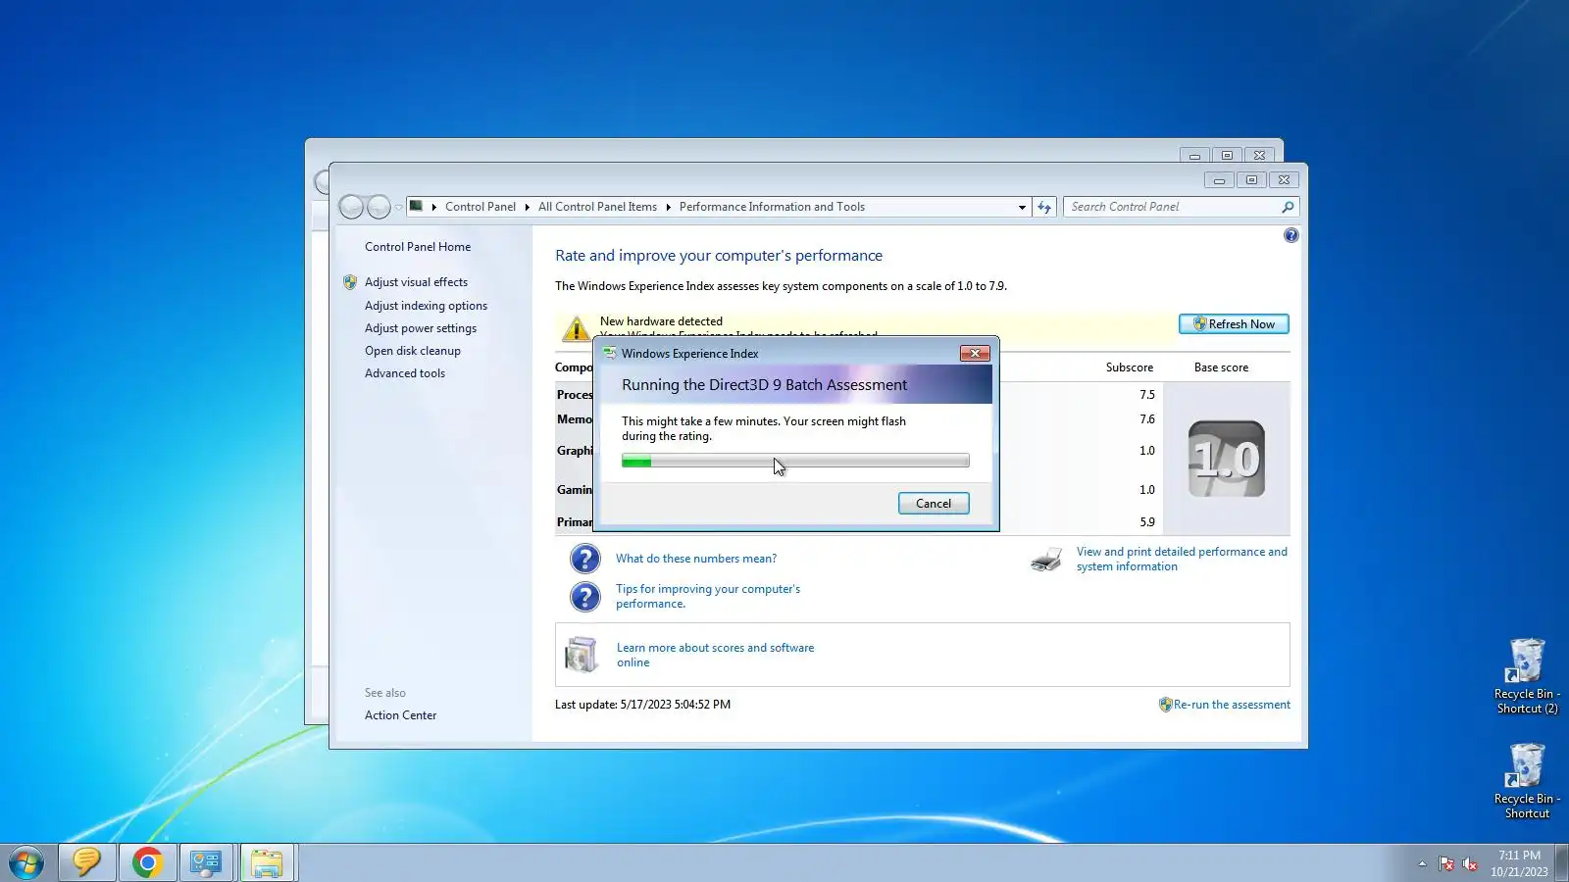This screenshot has height=882, width=1569.
Task: Open the Windows Start menu
Action: click(26, 863)
